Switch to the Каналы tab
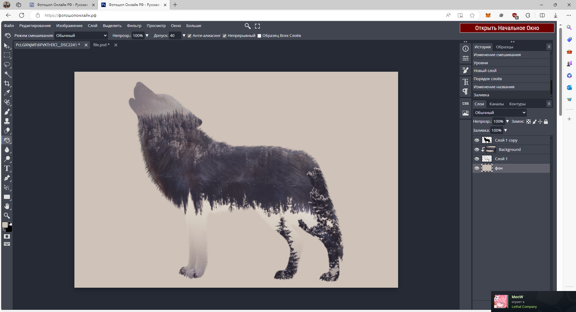 [496, 104]
